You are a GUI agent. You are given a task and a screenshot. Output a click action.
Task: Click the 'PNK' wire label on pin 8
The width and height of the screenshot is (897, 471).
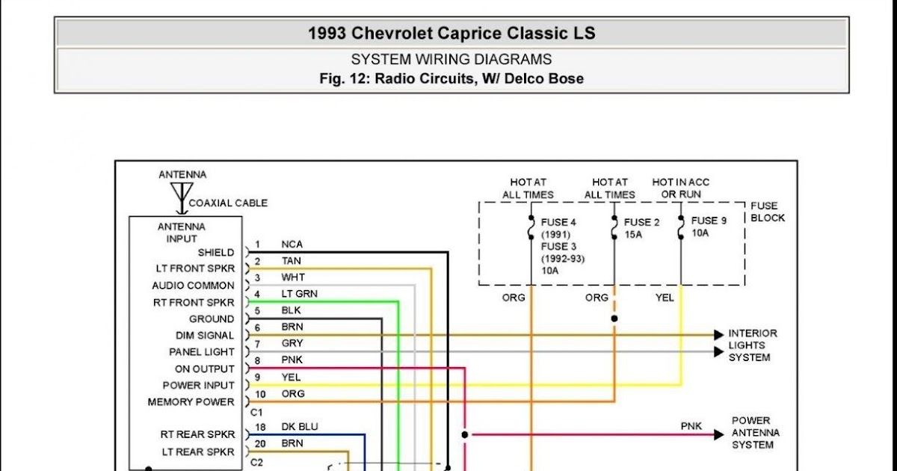pyautogui.click(x=292, y=360)
